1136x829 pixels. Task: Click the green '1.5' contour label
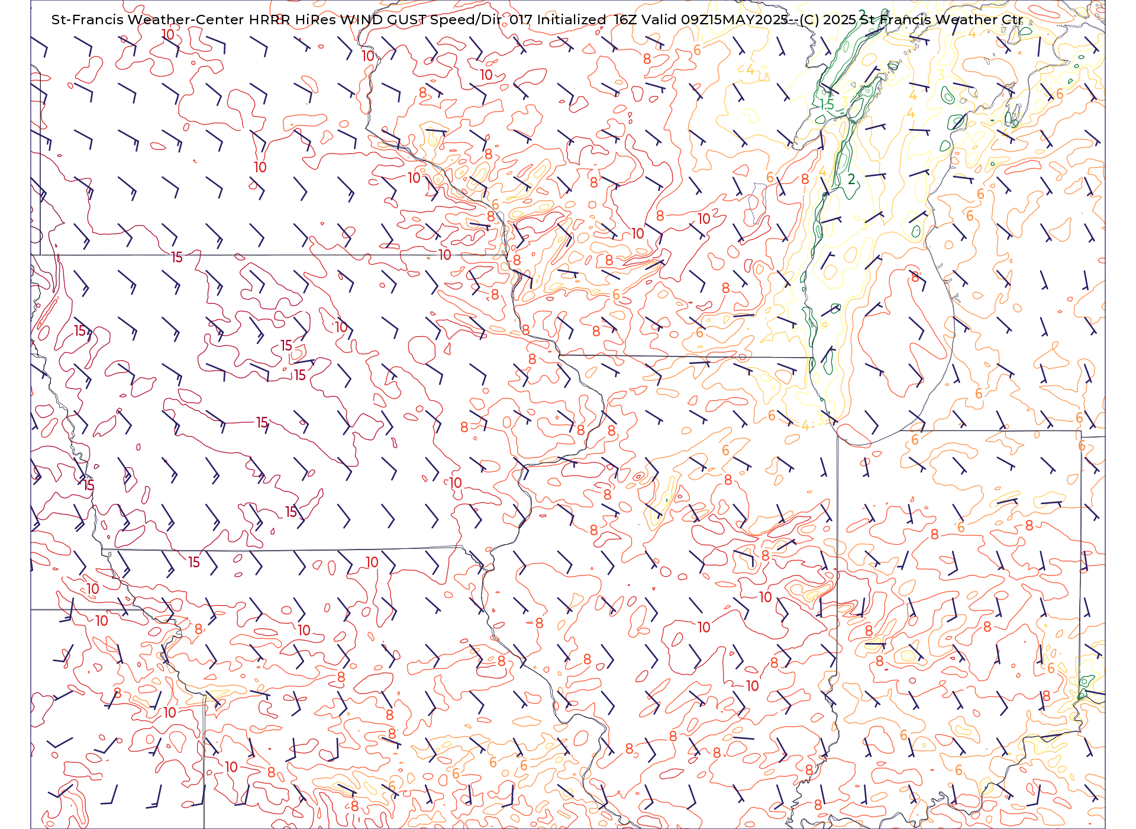point(827,105)
